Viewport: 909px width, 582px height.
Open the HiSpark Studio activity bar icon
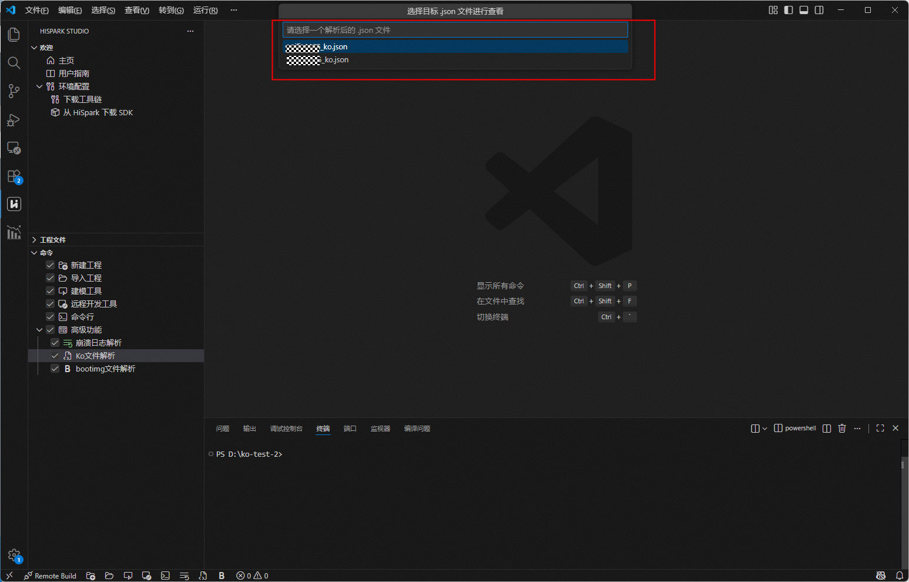click(14, 204)
